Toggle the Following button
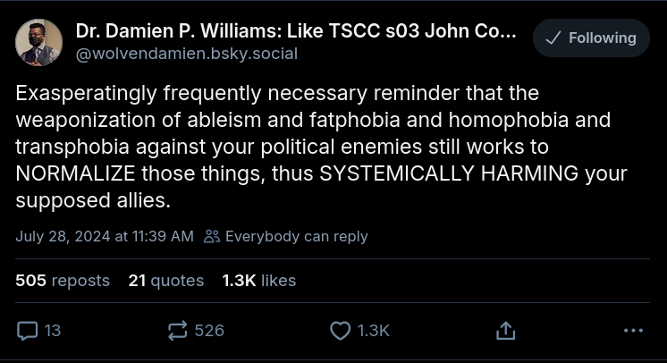Image resolution: width=667 pixels, height=363 pixels. [591, 38]
